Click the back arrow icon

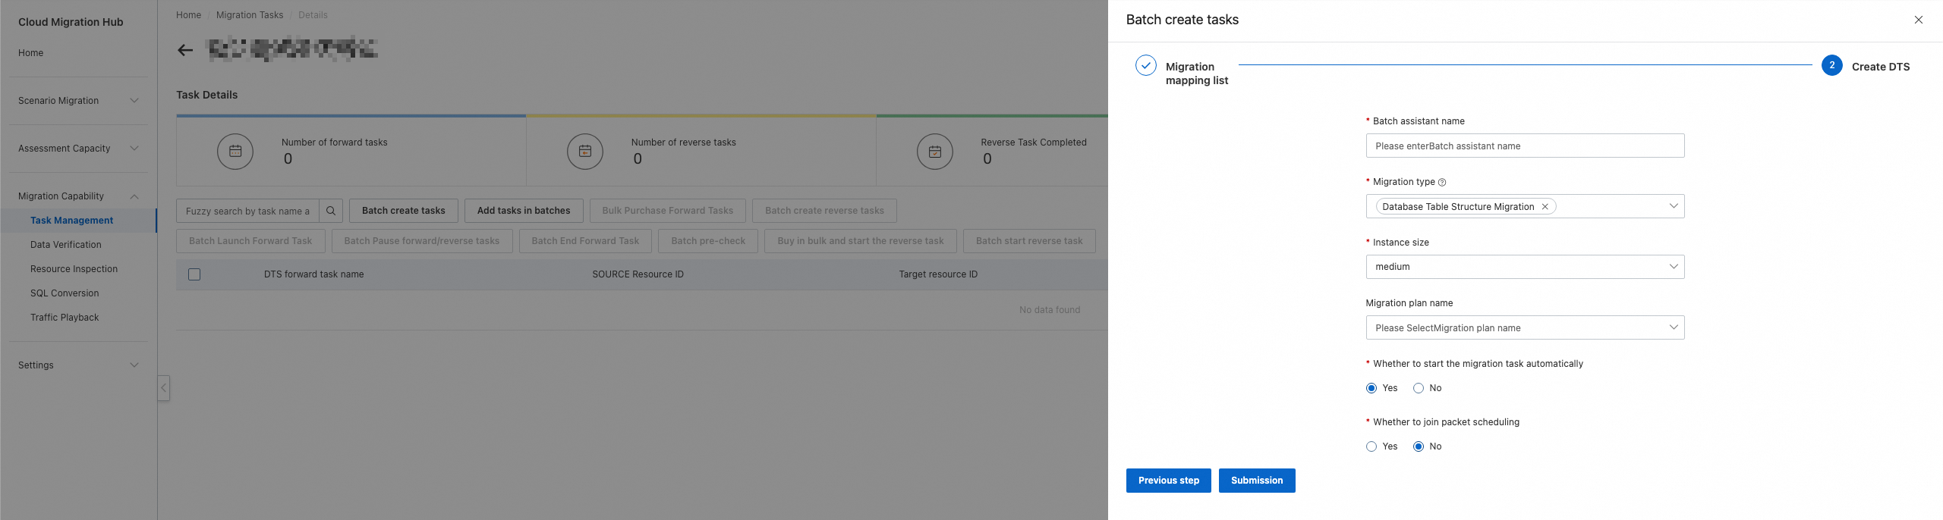(x=185, y=51)
